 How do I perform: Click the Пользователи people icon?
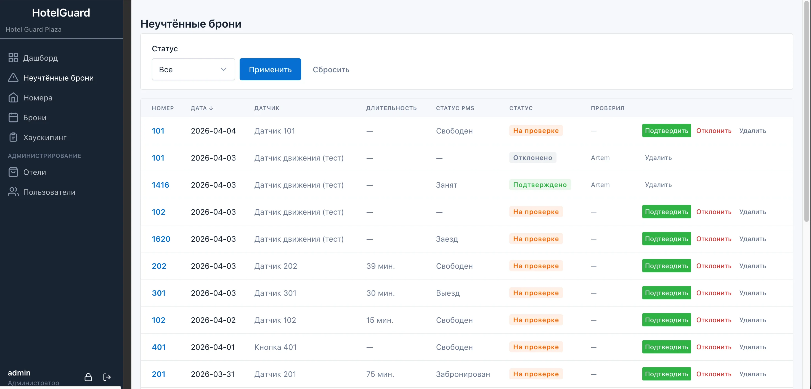(x=13, y=192)
